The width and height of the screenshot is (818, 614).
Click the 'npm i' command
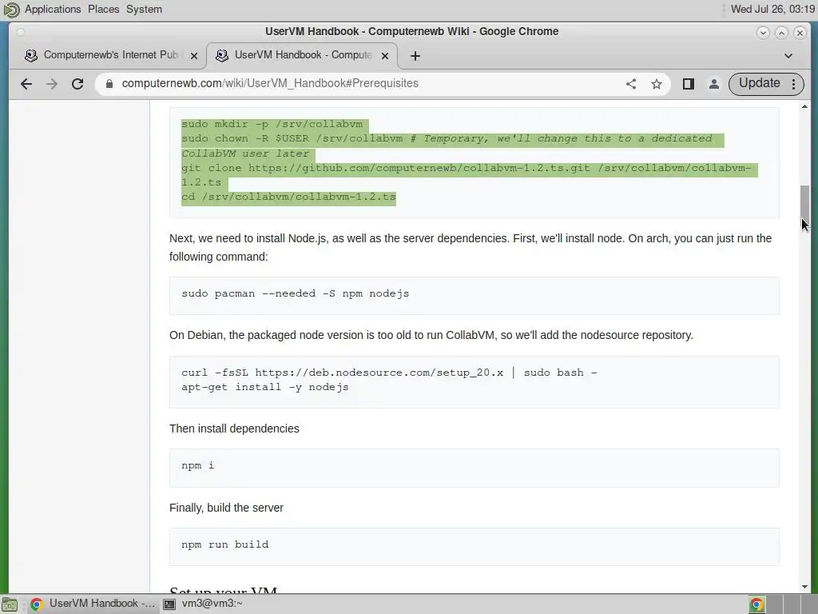[198, 465]
